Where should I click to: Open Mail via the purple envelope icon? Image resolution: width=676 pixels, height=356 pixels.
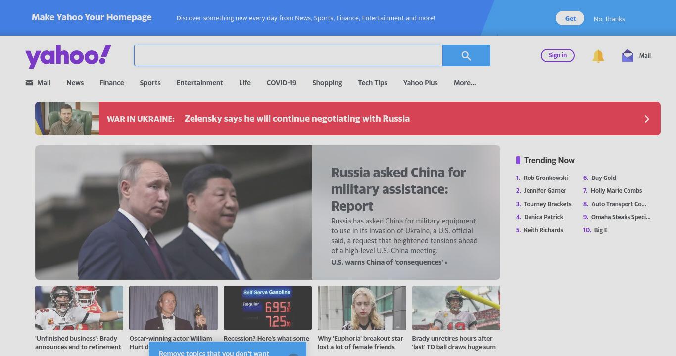628,55
